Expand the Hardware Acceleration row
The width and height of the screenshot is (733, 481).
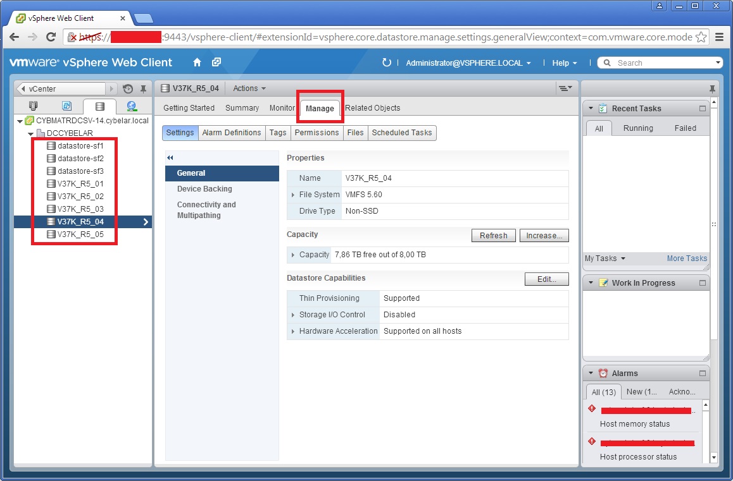[292, 331]
